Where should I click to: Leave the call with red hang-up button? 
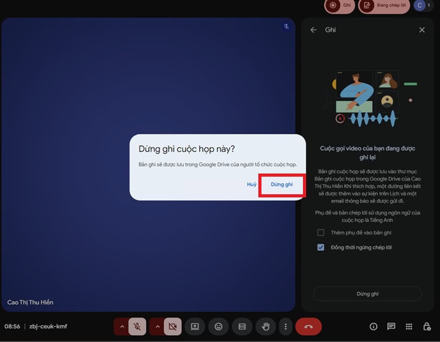[308, 326]
